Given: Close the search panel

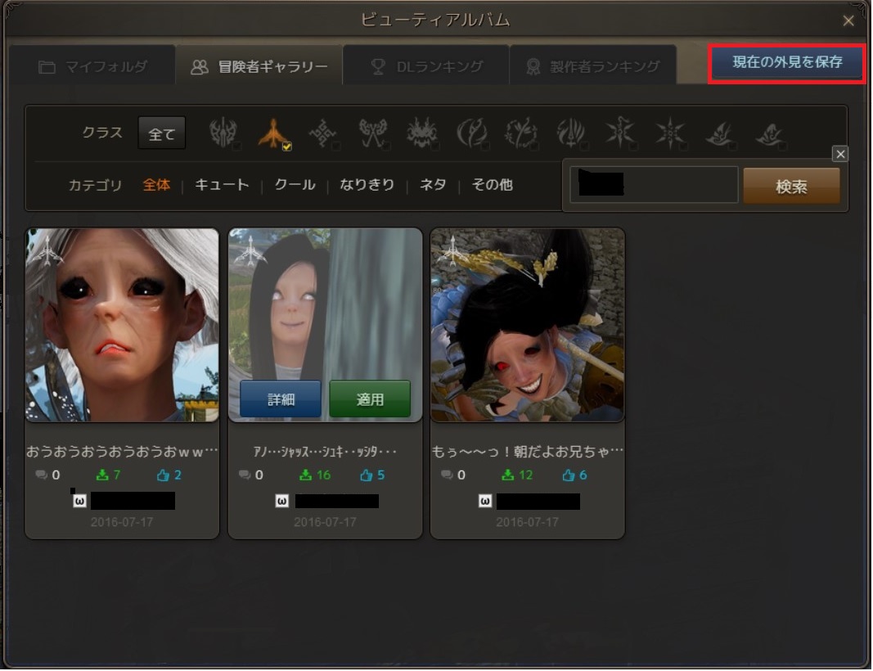Looking at the screenshot, I should pyautogui.click(x=841, y=154).
